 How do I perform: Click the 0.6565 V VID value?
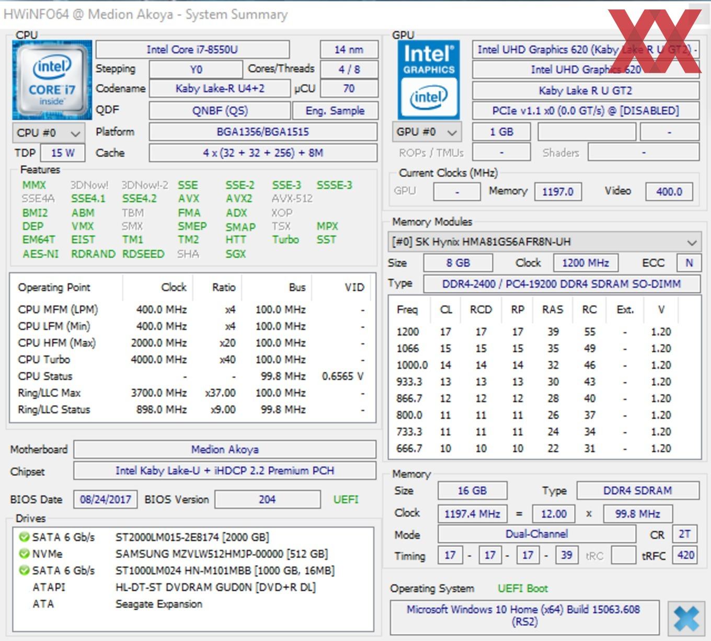coord(342,376)
